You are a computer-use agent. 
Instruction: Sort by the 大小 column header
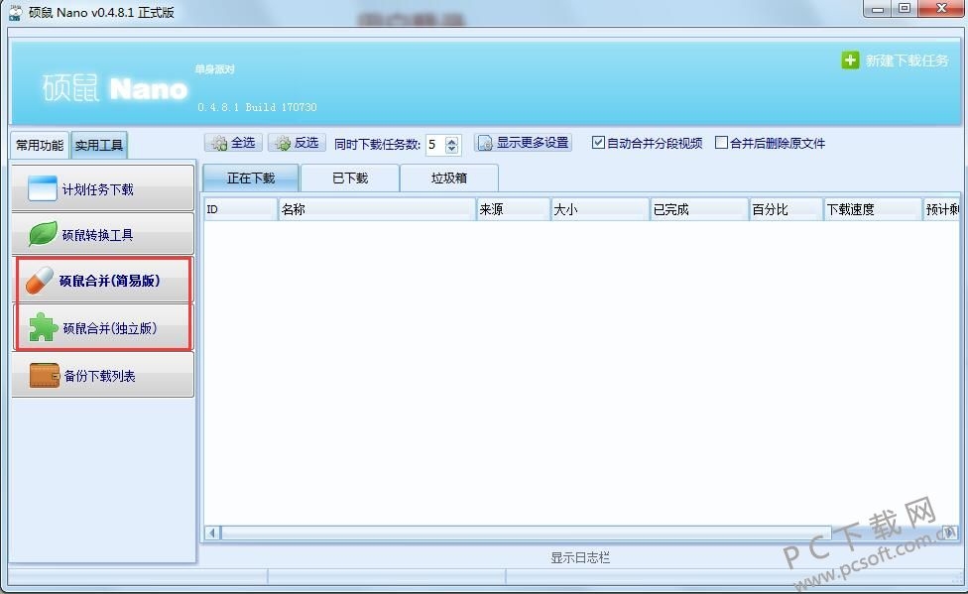599,209
